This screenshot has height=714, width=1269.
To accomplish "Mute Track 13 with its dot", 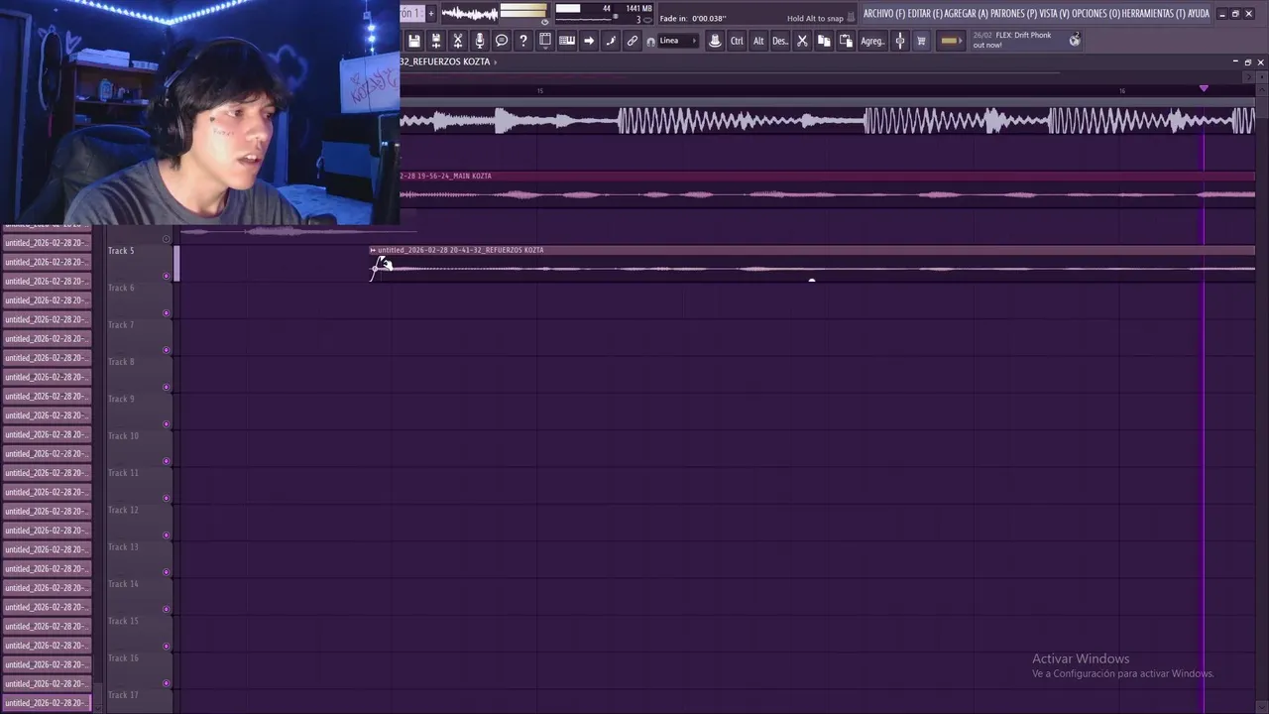I will 167,572.
